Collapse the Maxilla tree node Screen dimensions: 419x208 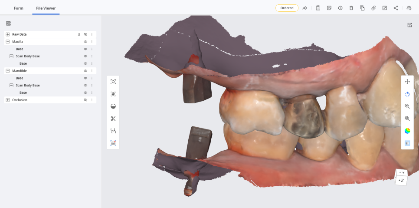[x=7, y=42]
